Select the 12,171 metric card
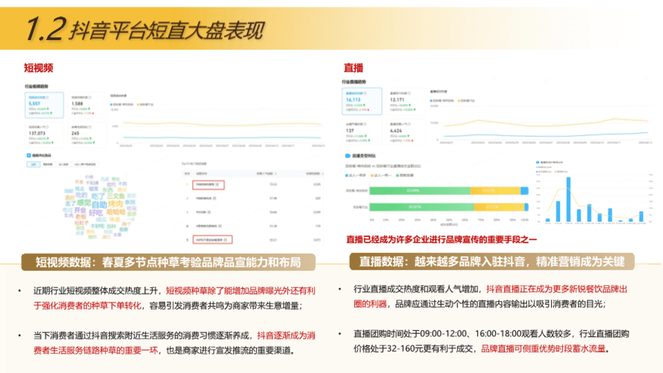Viewport: 663px width, 373px height. pyautogui.click(x=406, y=101)
